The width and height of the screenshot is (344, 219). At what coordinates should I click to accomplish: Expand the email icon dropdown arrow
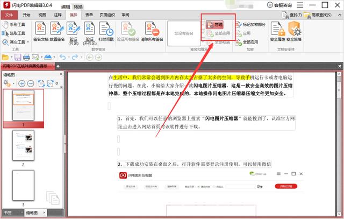pos(41,58)
